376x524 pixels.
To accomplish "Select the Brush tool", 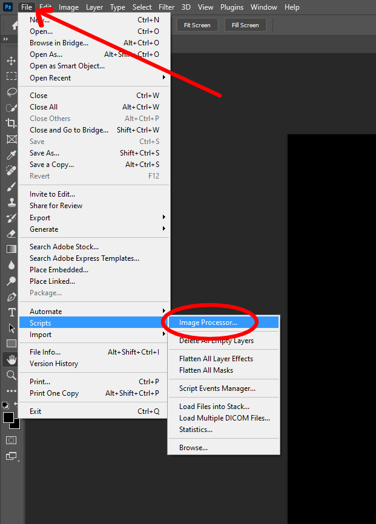I will point(12,186).
